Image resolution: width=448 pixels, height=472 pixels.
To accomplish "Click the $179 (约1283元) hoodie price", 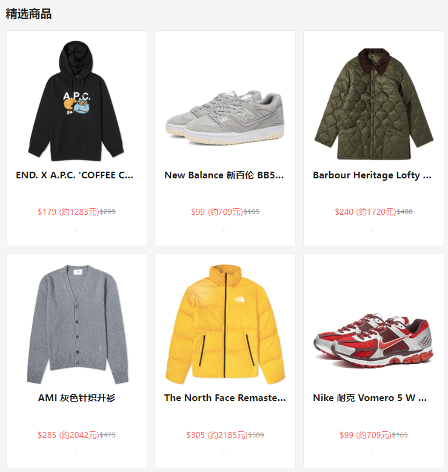I will tap(69, 212).
